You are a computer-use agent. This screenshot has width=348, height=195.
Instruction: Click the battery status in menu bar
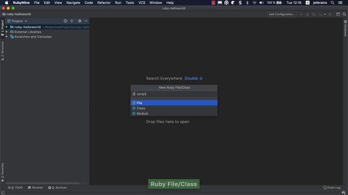point(274,3)
